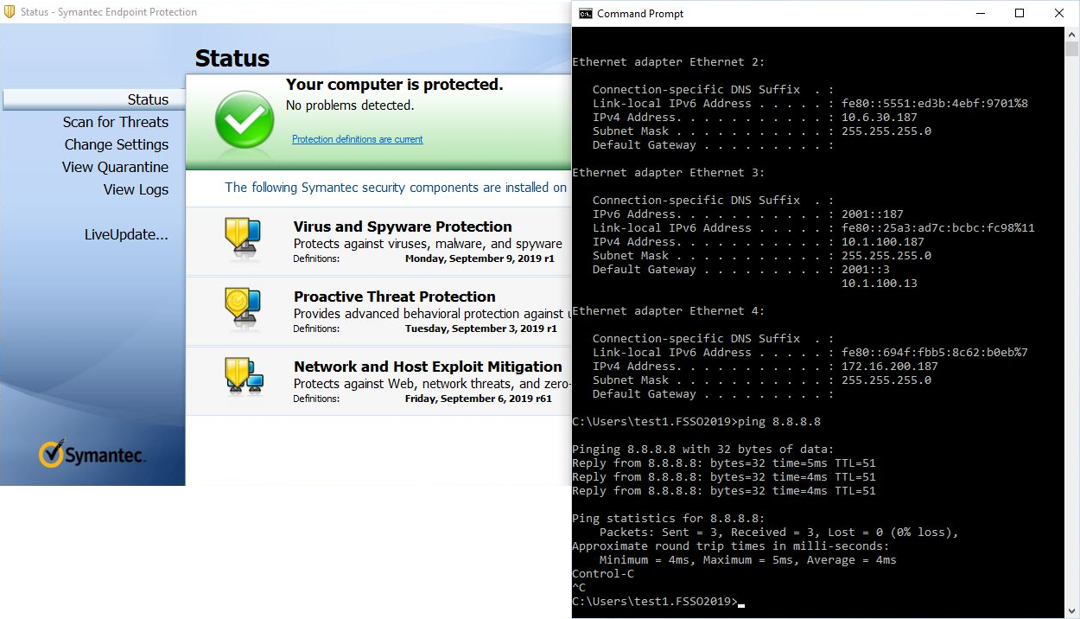1080x619 pixels.
Task: Click the Minimum, Maximum, Average round trip line
Action: pos(748,560)
